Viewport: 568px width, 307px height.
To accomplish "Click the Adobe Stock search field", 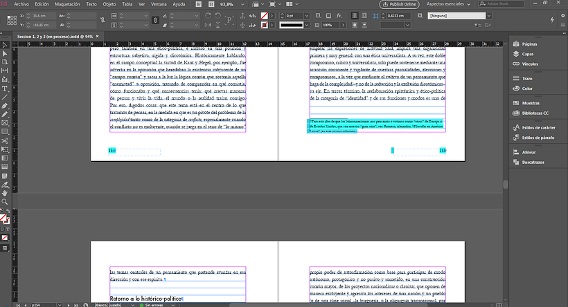I will pos(502,4).
